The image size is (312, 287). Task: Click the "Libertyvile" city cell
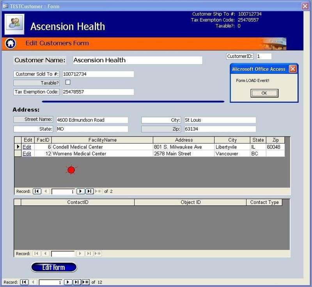tap(232, 147)
